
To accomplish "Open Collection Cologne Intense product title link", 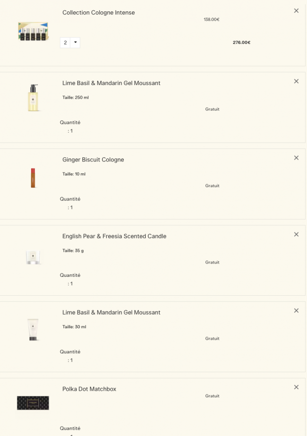I will point(98,13).
